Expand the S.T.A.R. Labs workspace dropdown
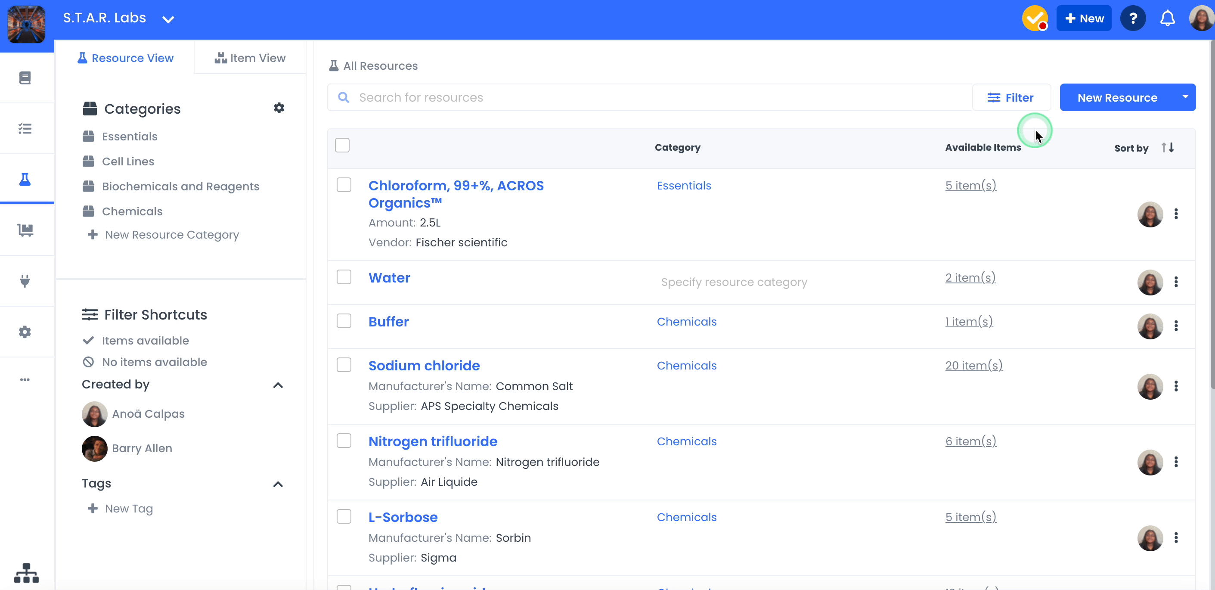This screenshot has height=590, width=1215. 168,19
